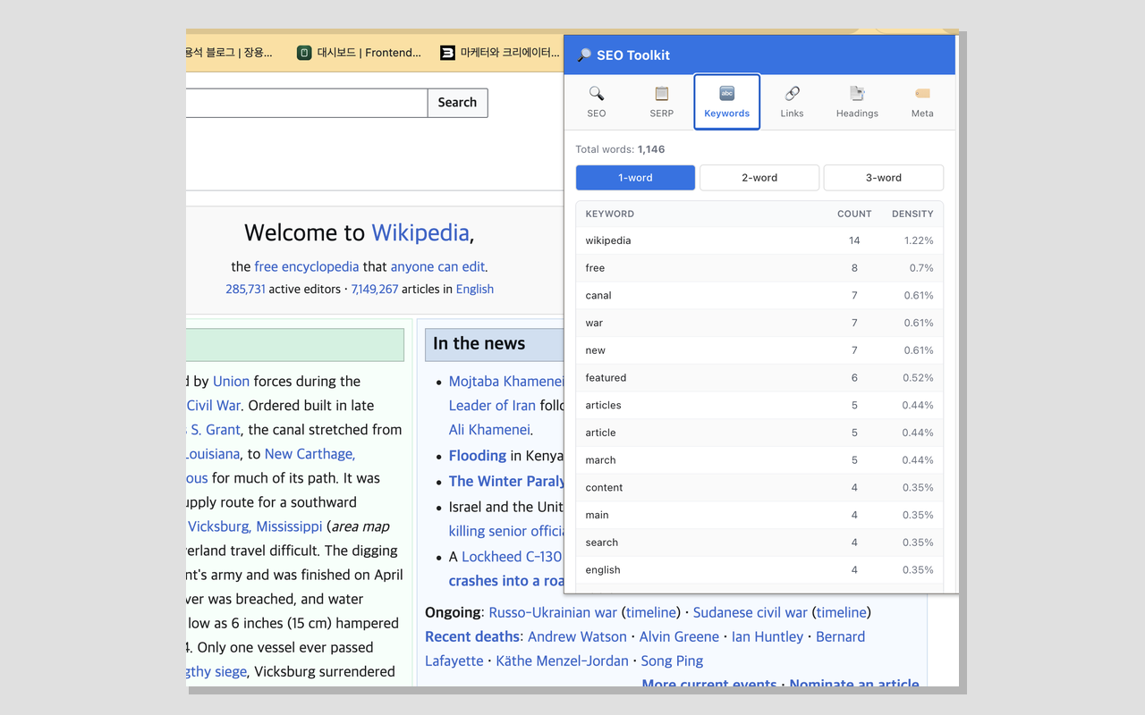Image resolution: width=1145 pixels, height=715 pixels.
Task: Click the 대시보드 Frontend tab favicon
Action: pyautogui.click(x=304, y=53)
